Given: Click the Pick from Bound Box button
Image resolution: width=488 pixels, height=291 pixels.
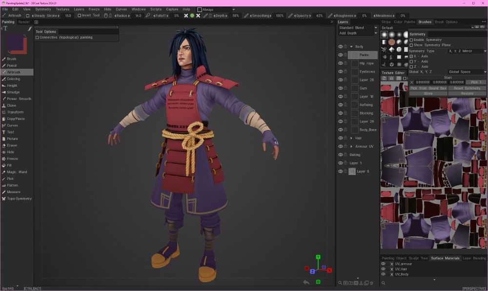Looking at the screenshot, I should [428, 88].
